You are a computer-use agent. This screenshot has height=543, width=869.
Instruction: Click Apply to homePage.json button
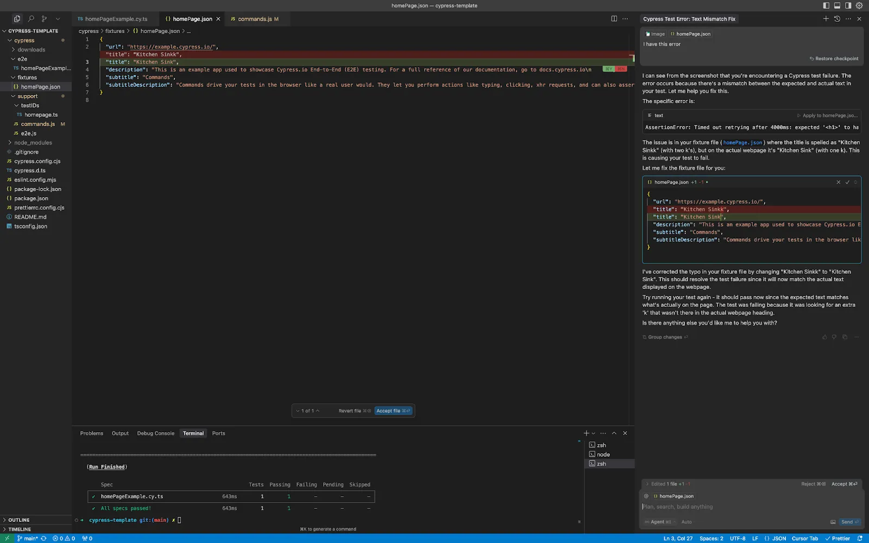(x=827, y=116)
